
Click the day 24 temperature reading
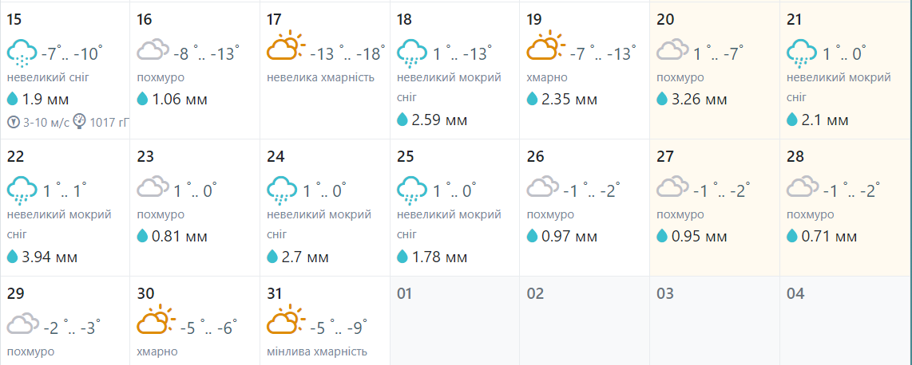click(325, 190)
